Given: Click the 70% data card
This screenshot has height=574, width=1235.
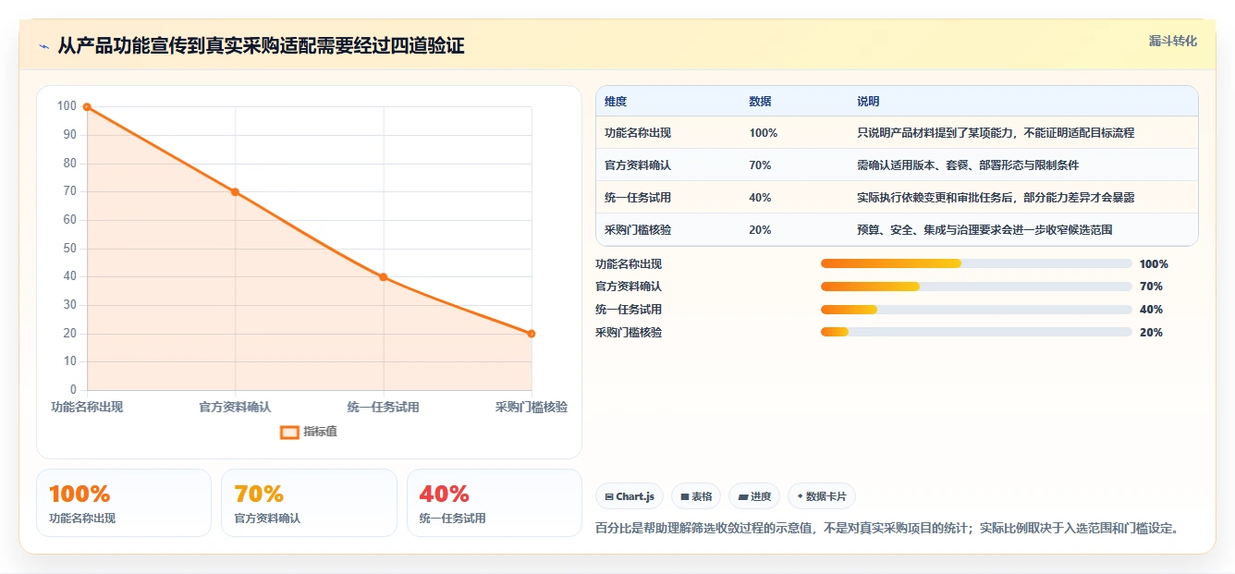Looking at the screenshot, I should (x=309, y=503).
